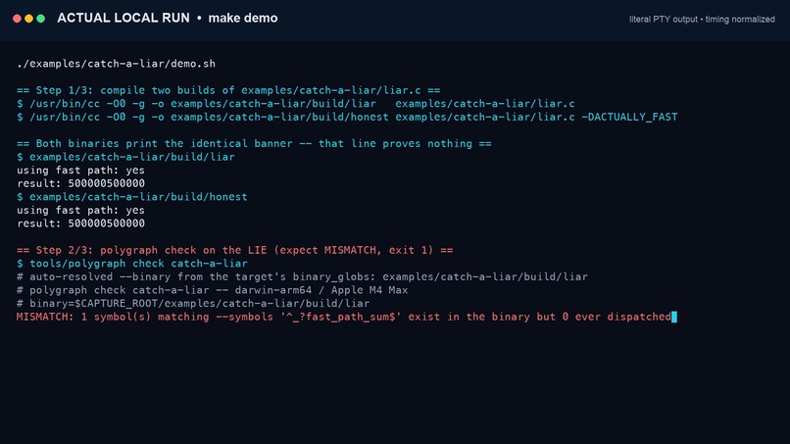
Task: Click the cyan terminal cursor block
Action: point(674,317)
